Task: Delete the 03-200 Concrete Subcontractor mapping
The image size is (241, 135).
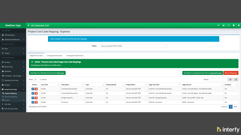Action: pos(36,89)
